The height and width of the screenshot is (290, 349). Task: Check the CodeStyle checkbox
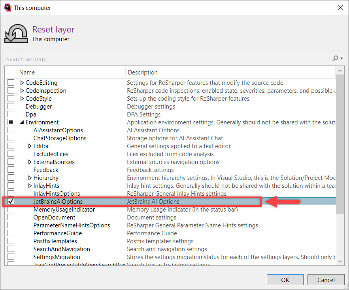(x=11, y=98)
